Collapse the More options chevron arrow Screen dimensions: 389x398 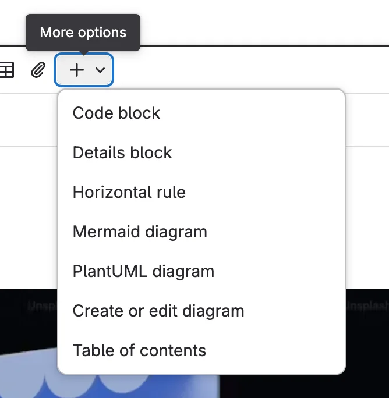(100, 70)
